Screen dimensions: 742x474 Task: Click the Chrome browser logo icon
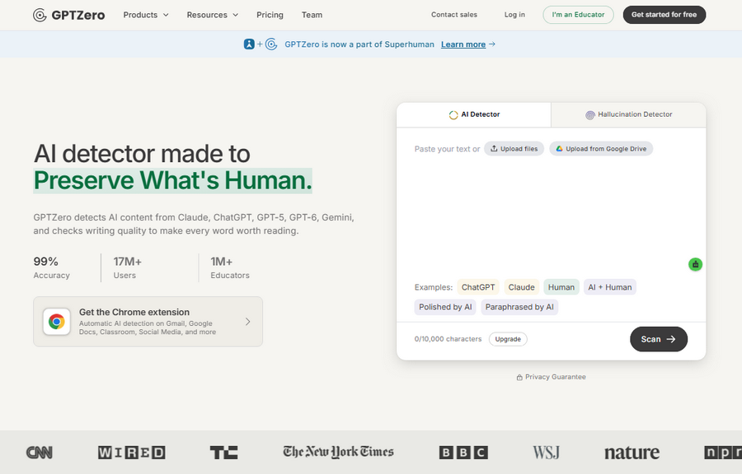57,322
